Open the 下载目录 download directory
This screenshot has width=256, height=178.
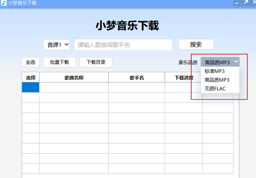(x=96, y=62)
